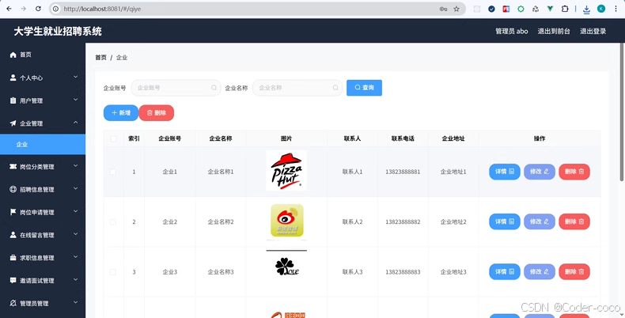625x318 pixels.
Task: Click the bell-off icon for 管理员管理
Action: [x=13, y=303]
